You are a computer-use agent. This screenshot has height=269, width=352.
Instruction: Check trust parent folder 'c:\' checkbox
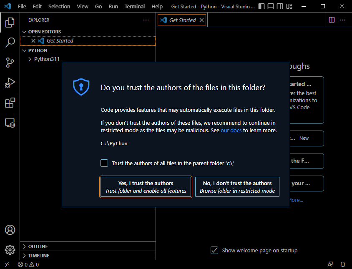point(104,163)
